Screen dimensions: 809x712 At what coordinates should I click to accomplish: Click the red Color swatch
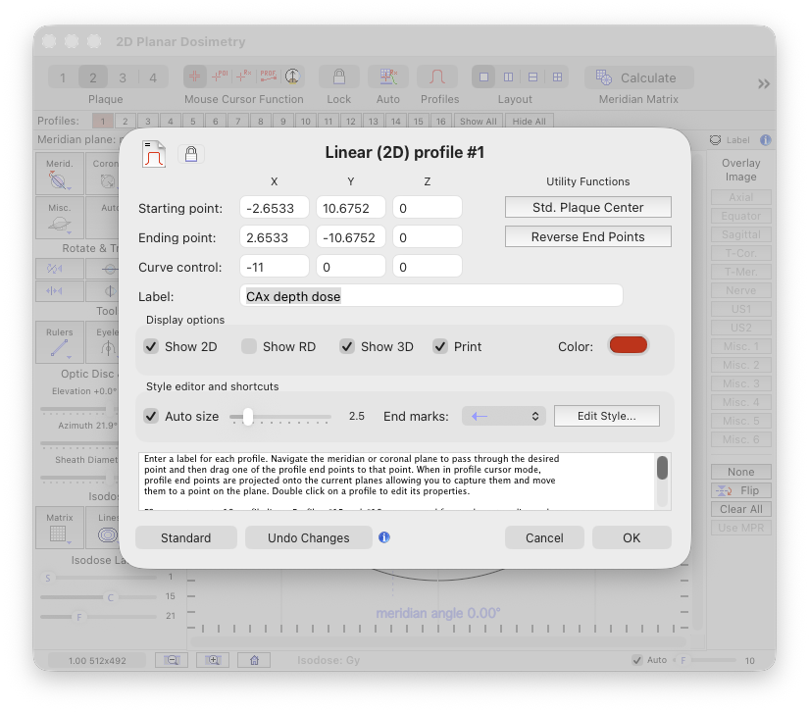[628, 345]
